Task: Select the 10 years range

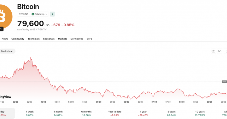Action: point(200,113)
